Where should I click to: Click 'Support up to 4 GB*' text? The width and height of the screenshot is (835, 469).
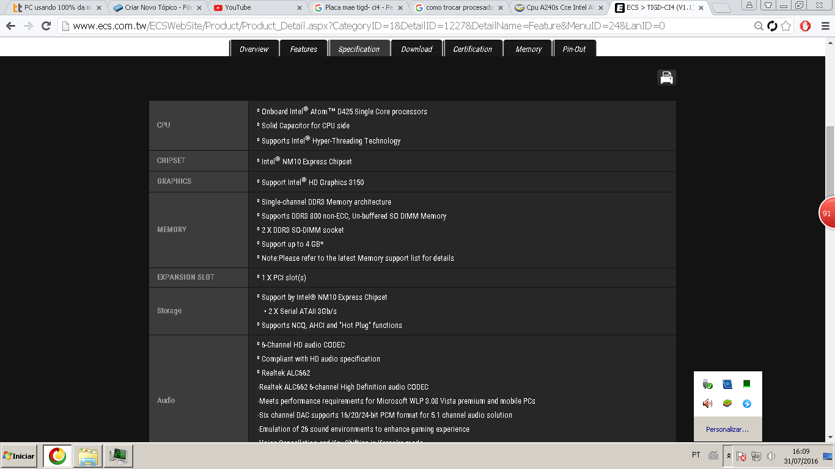pos(292,244)
